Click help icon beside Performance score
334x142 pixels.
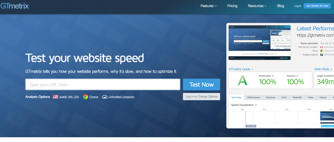[x=273, y=76]
